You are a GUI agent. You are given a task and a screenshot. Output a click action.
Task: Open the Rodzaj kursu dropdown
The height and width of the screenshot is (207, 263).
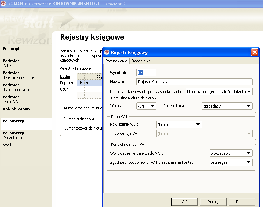227,106
